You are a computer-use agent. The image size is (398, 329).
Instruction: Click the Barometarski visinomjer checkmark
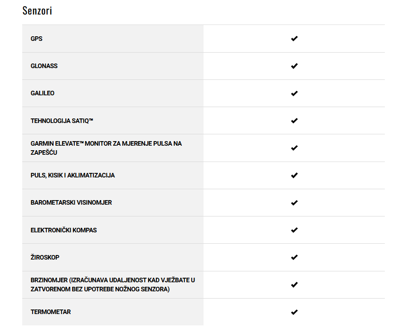(x=294, y=203)
